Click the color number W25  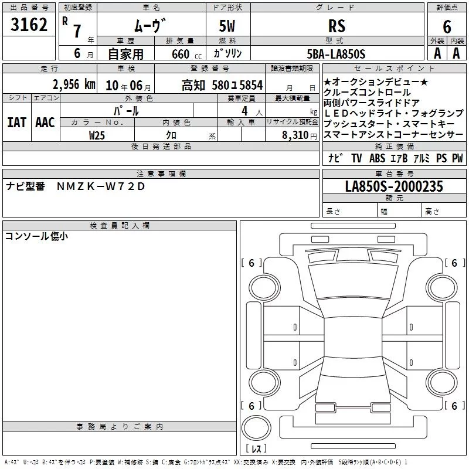pyautogui.click(x=97, y=135)
